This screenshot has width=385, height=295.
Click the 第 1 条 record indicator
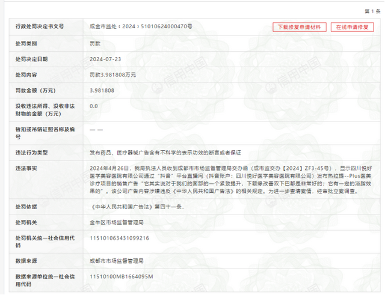tap(372, 11)
